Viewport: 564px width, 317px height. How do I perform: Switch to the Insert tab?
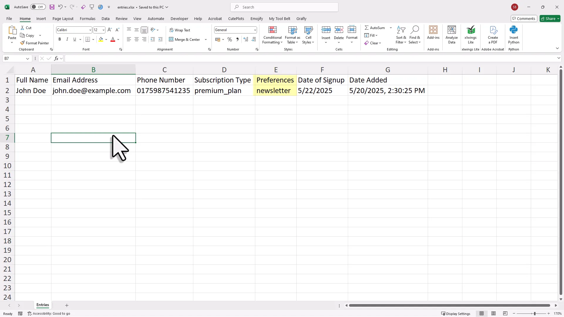tap(41, 18)
